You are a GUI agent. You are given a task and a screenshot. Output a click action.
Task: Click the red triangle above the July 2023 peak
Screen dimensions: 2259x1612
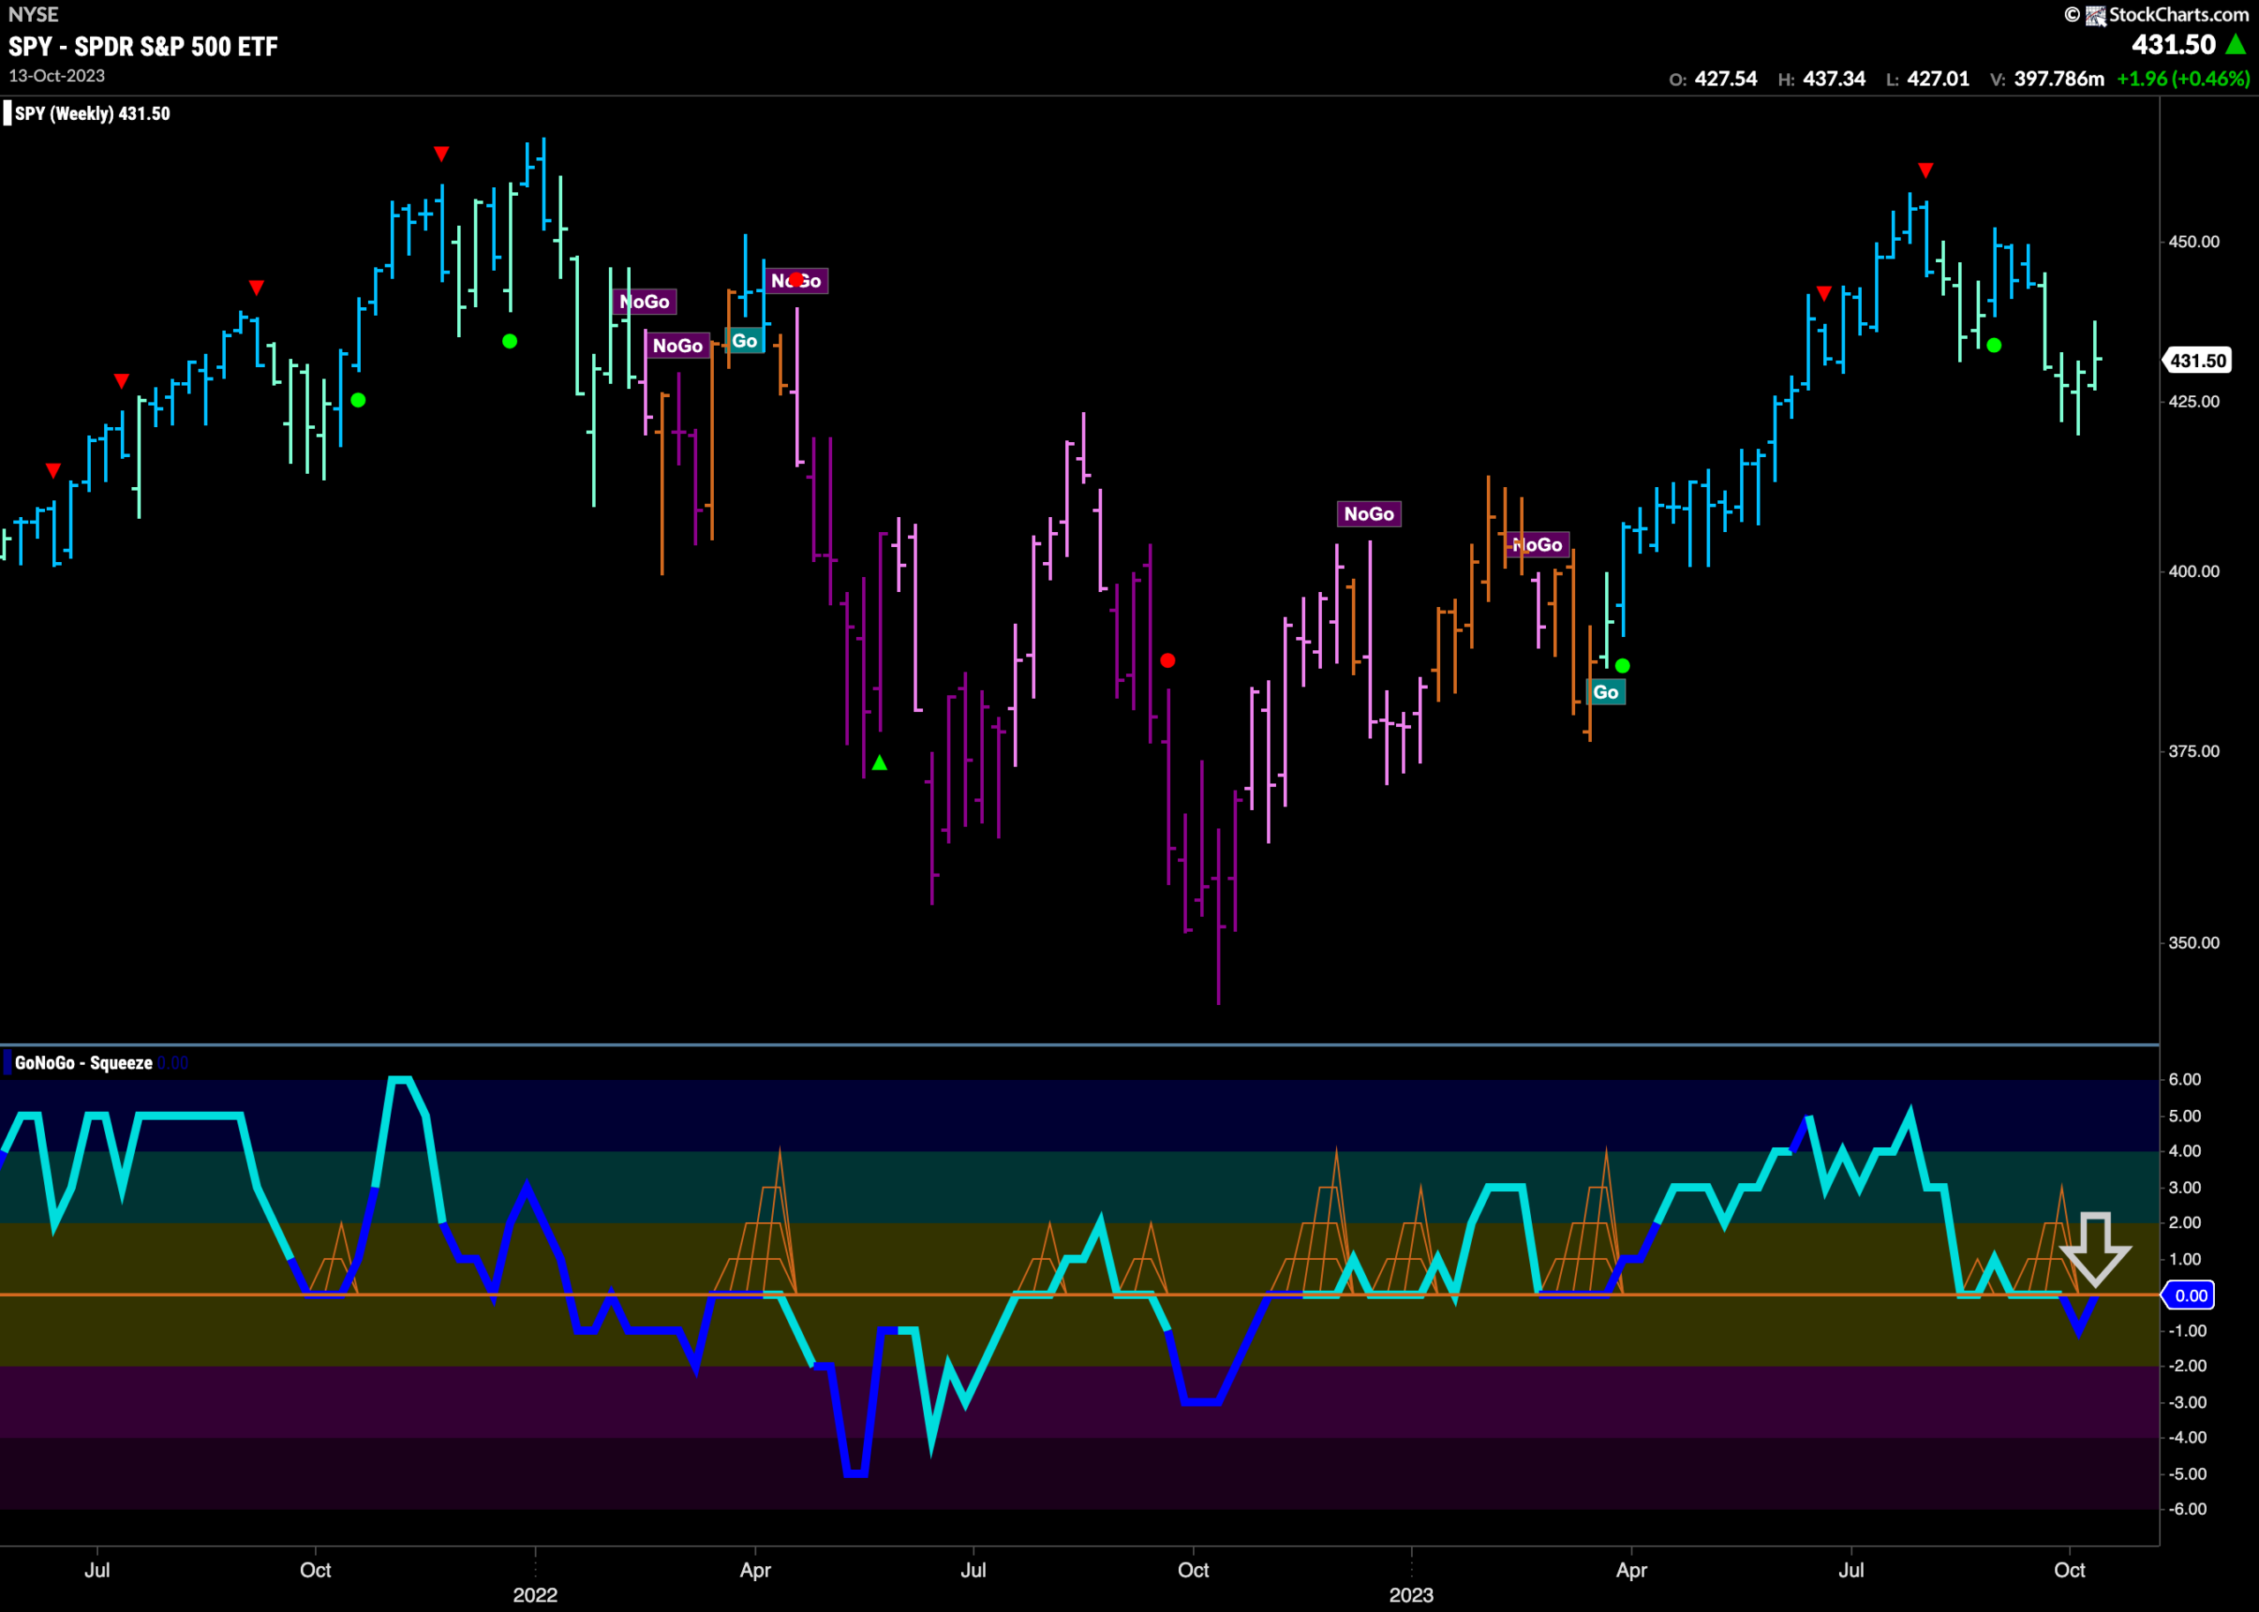(x=1925, y=171)
